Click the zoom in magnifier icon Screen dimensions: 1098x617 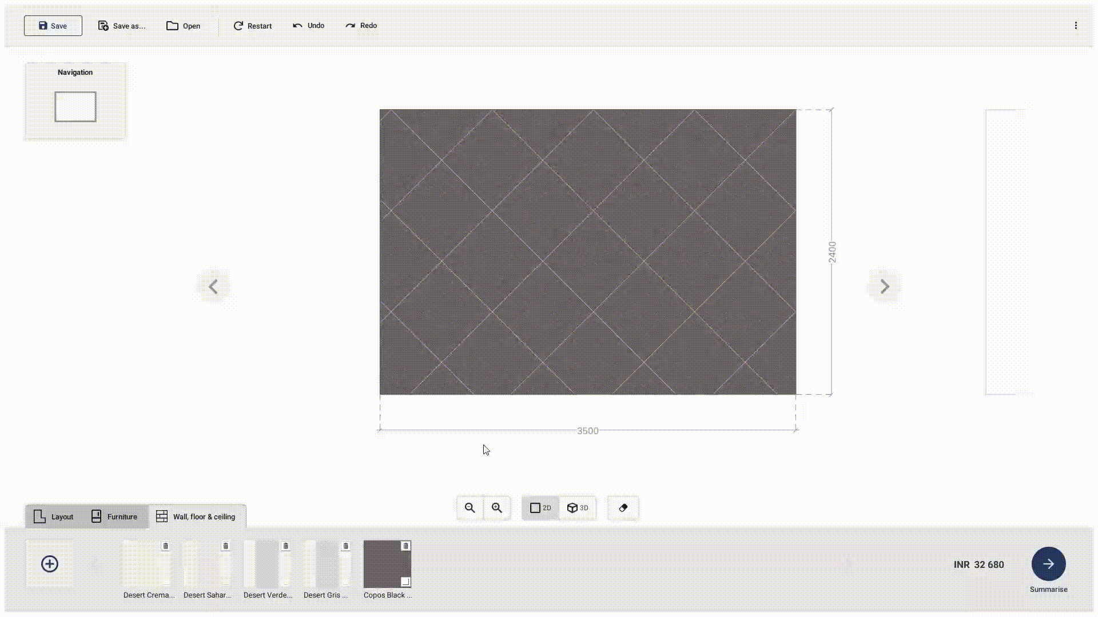point(496,508)
